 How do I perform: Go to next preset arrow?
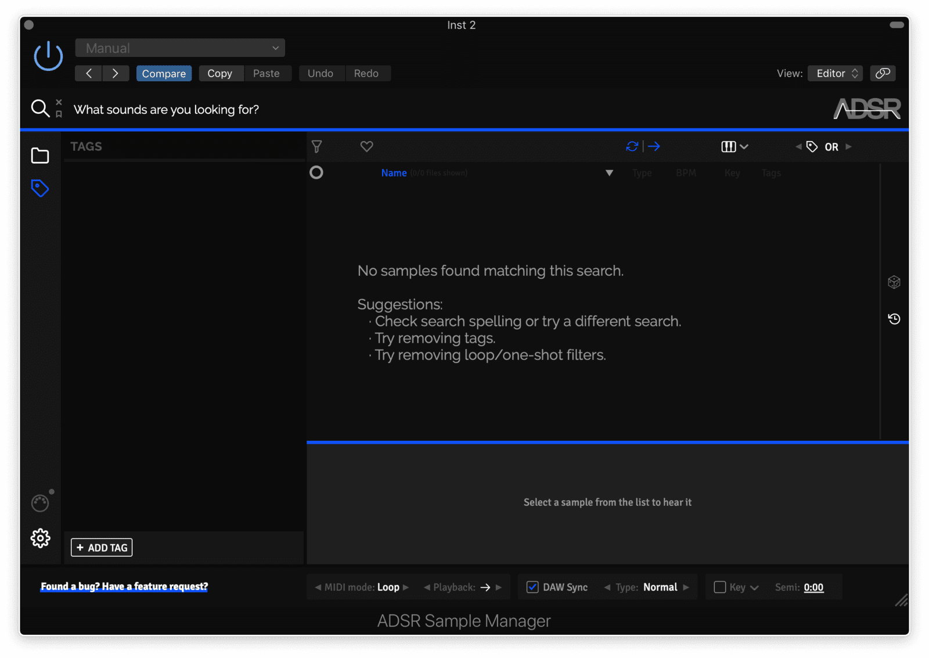coord(116,73)
